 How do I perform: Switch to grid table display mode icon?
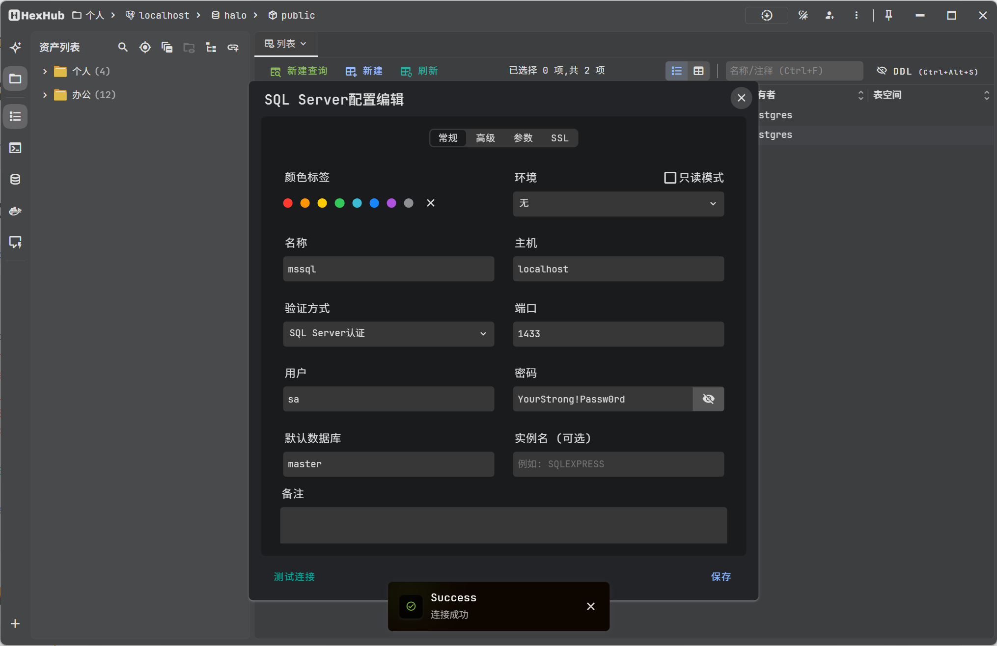pos(698,71)
